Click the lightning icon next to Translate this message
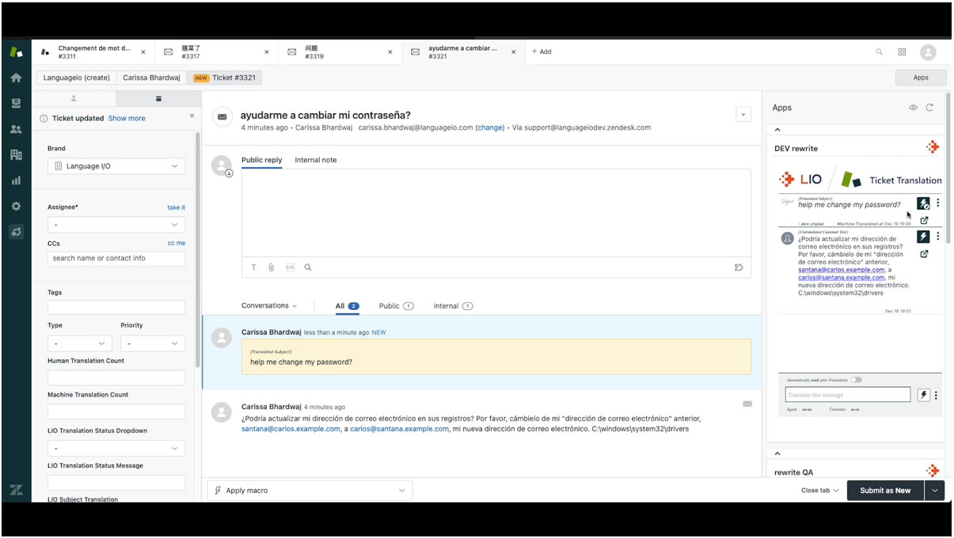The image size is (954, 538). pos(923,395)
